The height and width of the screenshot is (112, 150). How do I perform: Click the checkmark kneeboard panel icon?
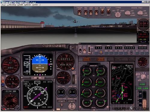coord(44,46)
